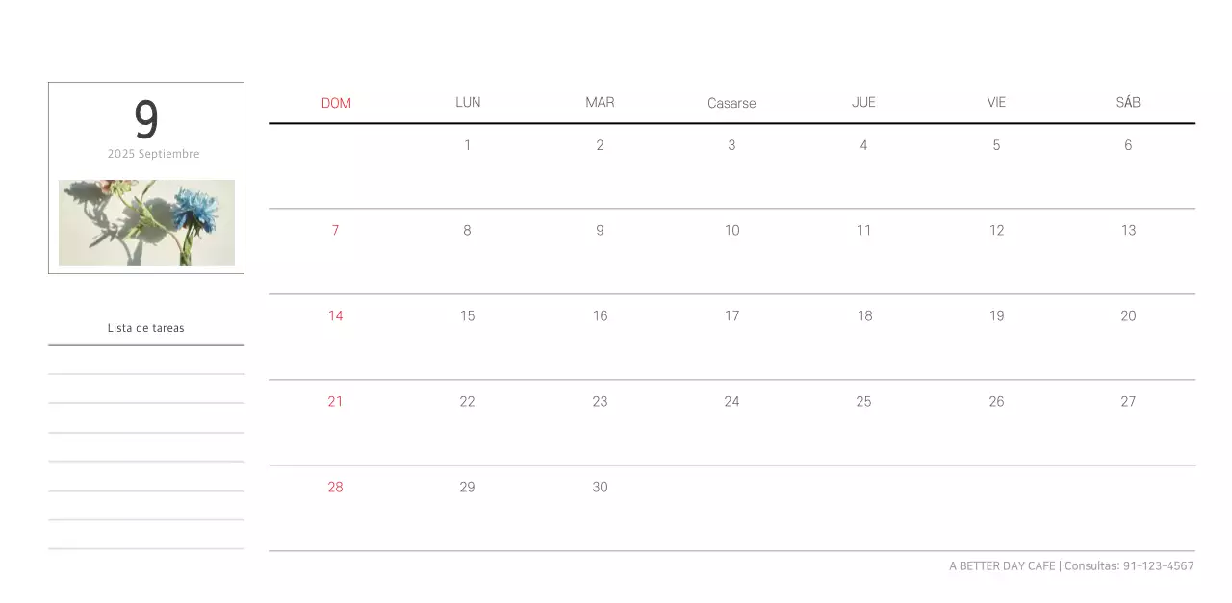Click the Casarse column header

pos(731,103)
